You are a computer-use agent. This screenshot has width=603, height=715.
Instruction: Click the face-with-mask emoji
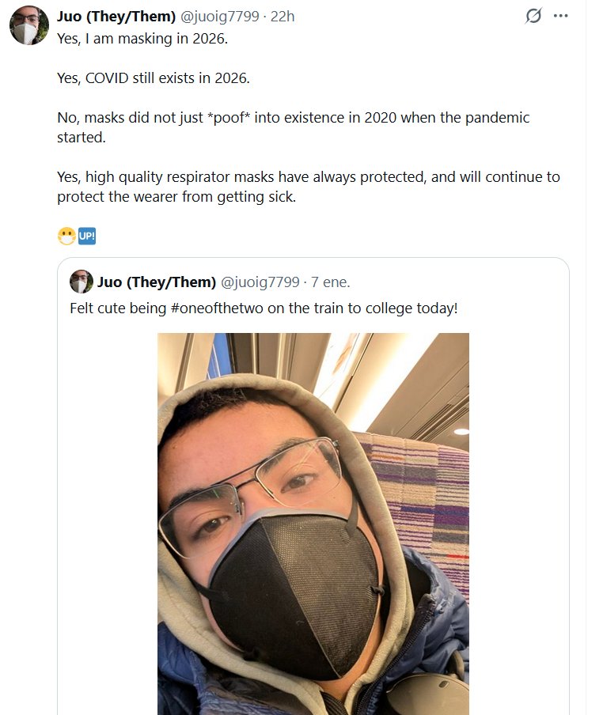pos(66,236)
